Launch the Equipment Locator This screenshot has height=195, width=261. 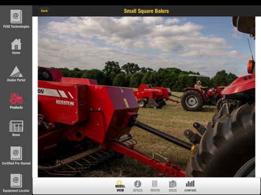(x=16, y=183)
